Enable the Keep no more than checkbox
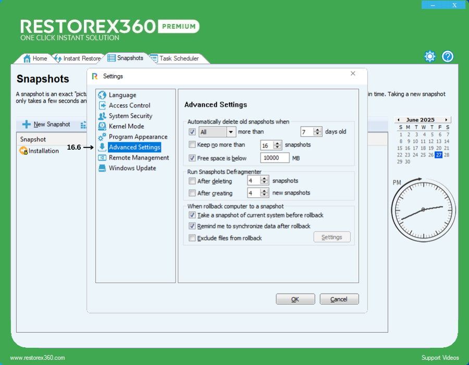 click(x=192, y=145)
